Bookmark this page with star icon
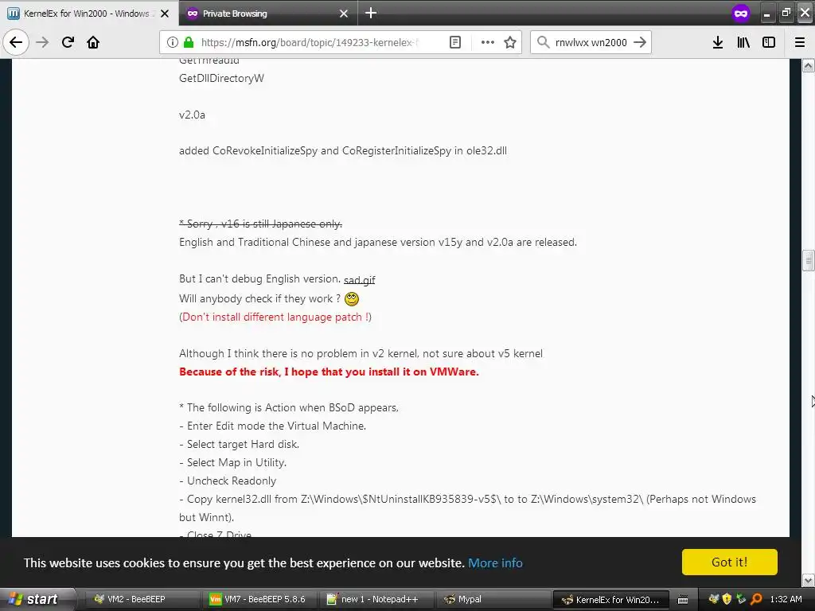Viewport: 815px width, 611px height. (x=510, y=42)
